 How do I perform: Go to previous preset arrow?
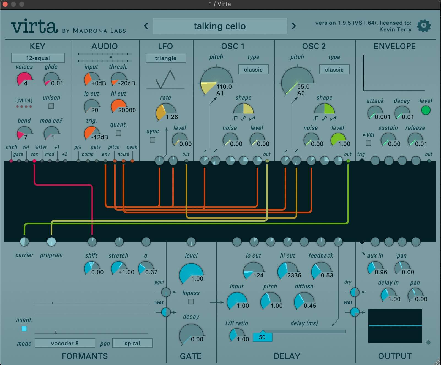point(146,26)
